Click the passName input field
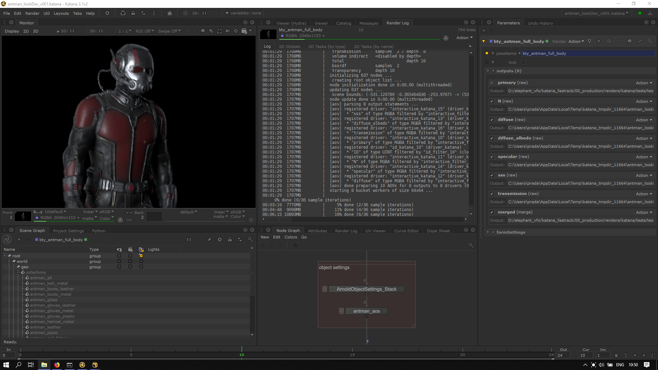 coord(588,53)
